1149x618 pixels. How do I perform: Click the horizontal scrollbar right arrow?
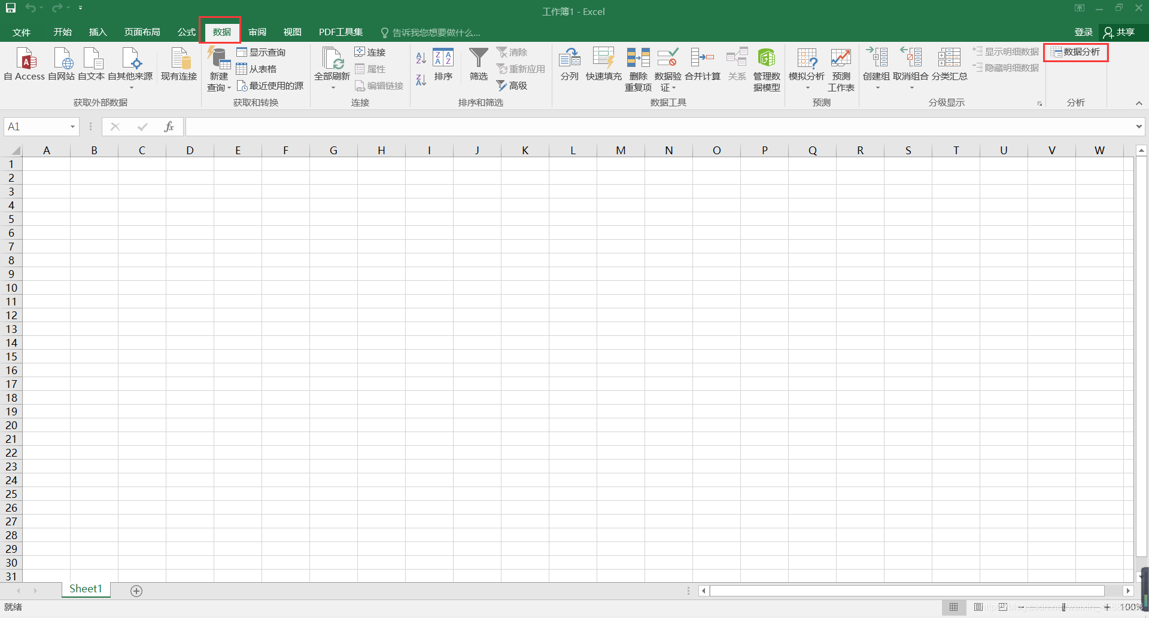[1128, 591]
